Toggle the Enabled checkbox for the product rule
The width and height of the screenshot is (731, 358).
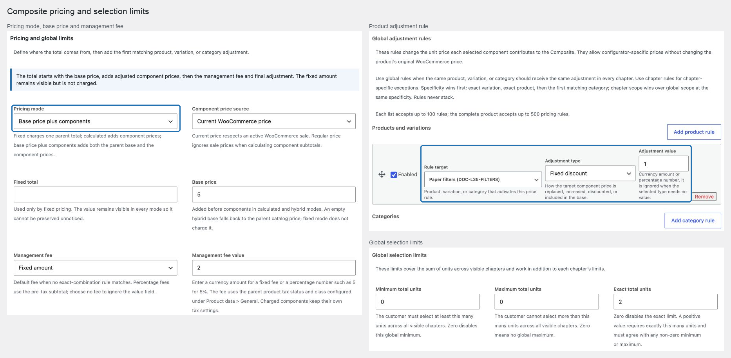click(394, 175)
